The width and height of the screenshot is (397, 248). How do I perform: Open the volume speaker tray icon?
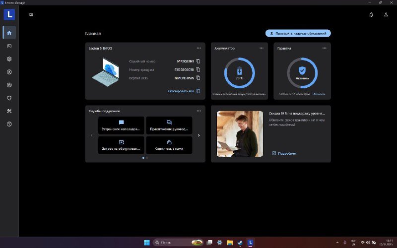point(368,243)
